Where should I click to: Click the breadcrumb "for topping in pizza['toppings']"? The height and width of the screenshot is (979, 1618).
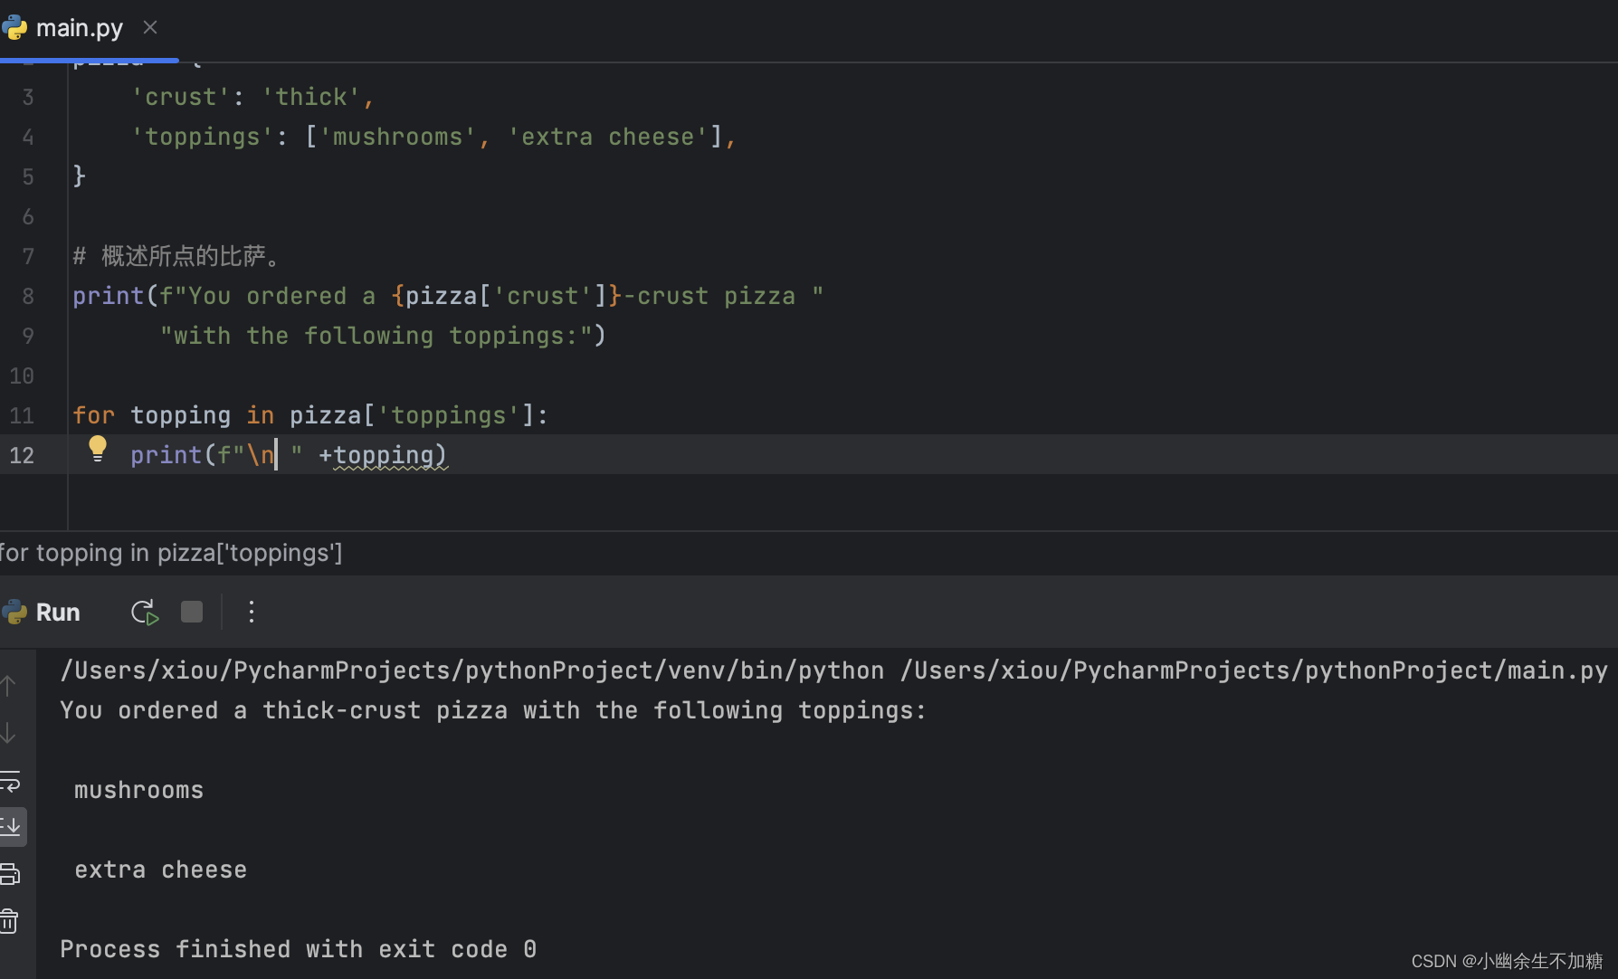pyautogui.click(x=171, y=553)
